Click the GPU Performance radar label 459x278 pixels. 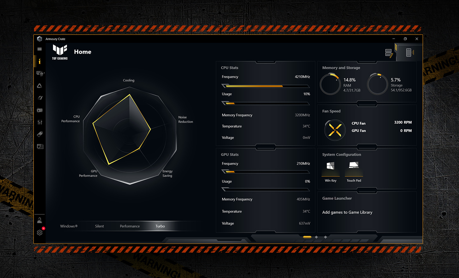88,173
